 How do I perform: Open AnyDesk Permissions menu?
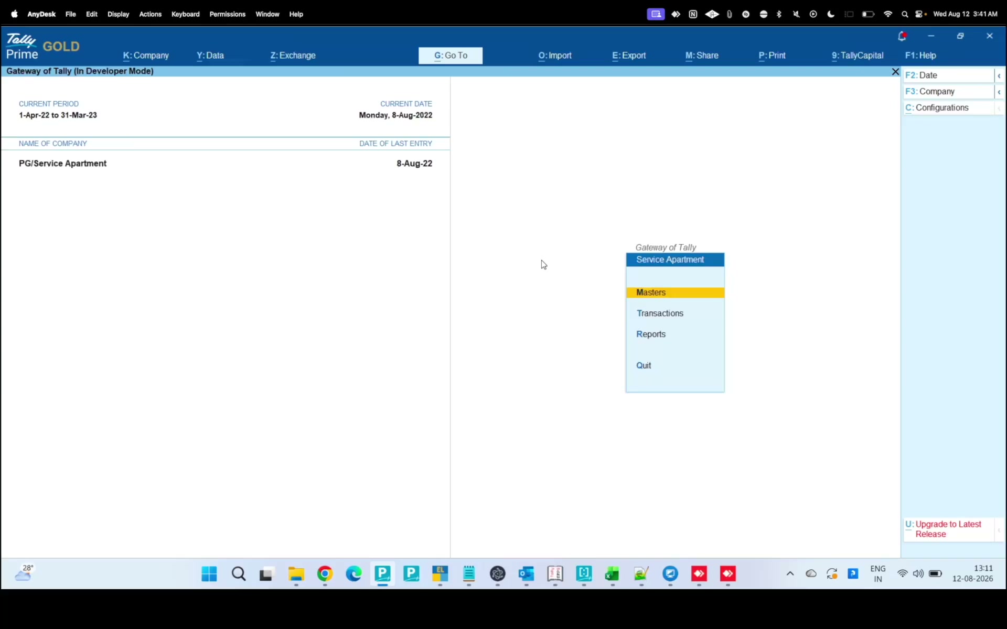227,14
